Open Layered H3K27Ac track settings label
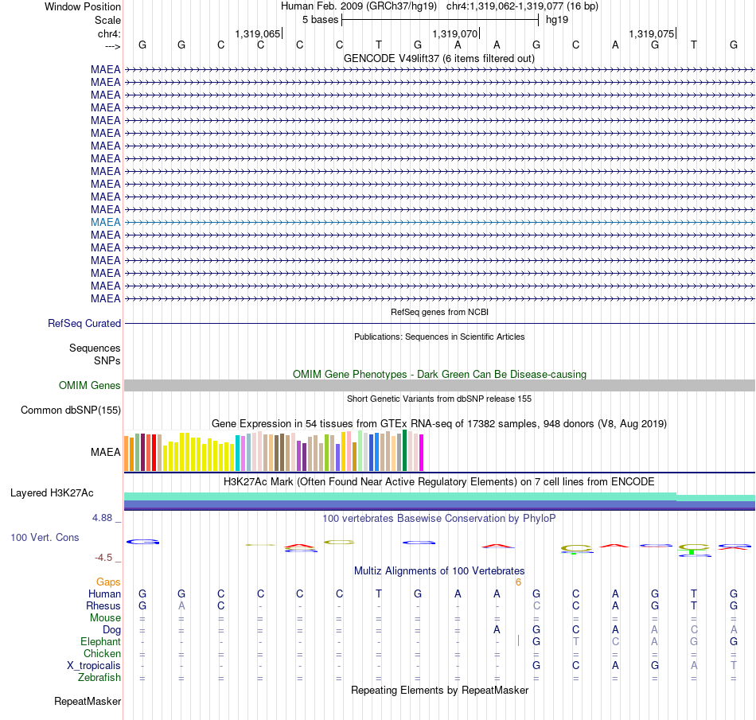Viewport: 756px width, 720px height. point(52,493)
